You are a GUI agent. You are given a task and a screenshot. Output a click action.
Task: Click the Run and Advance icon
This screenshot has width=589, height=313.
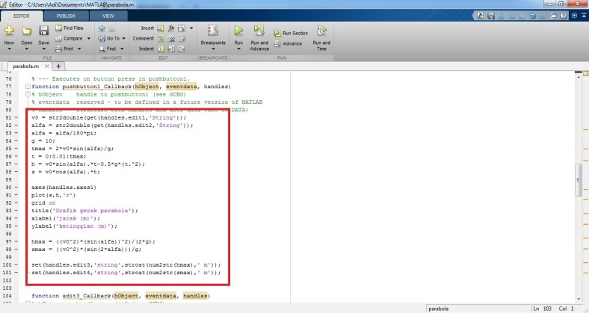(x=259, y=31)
